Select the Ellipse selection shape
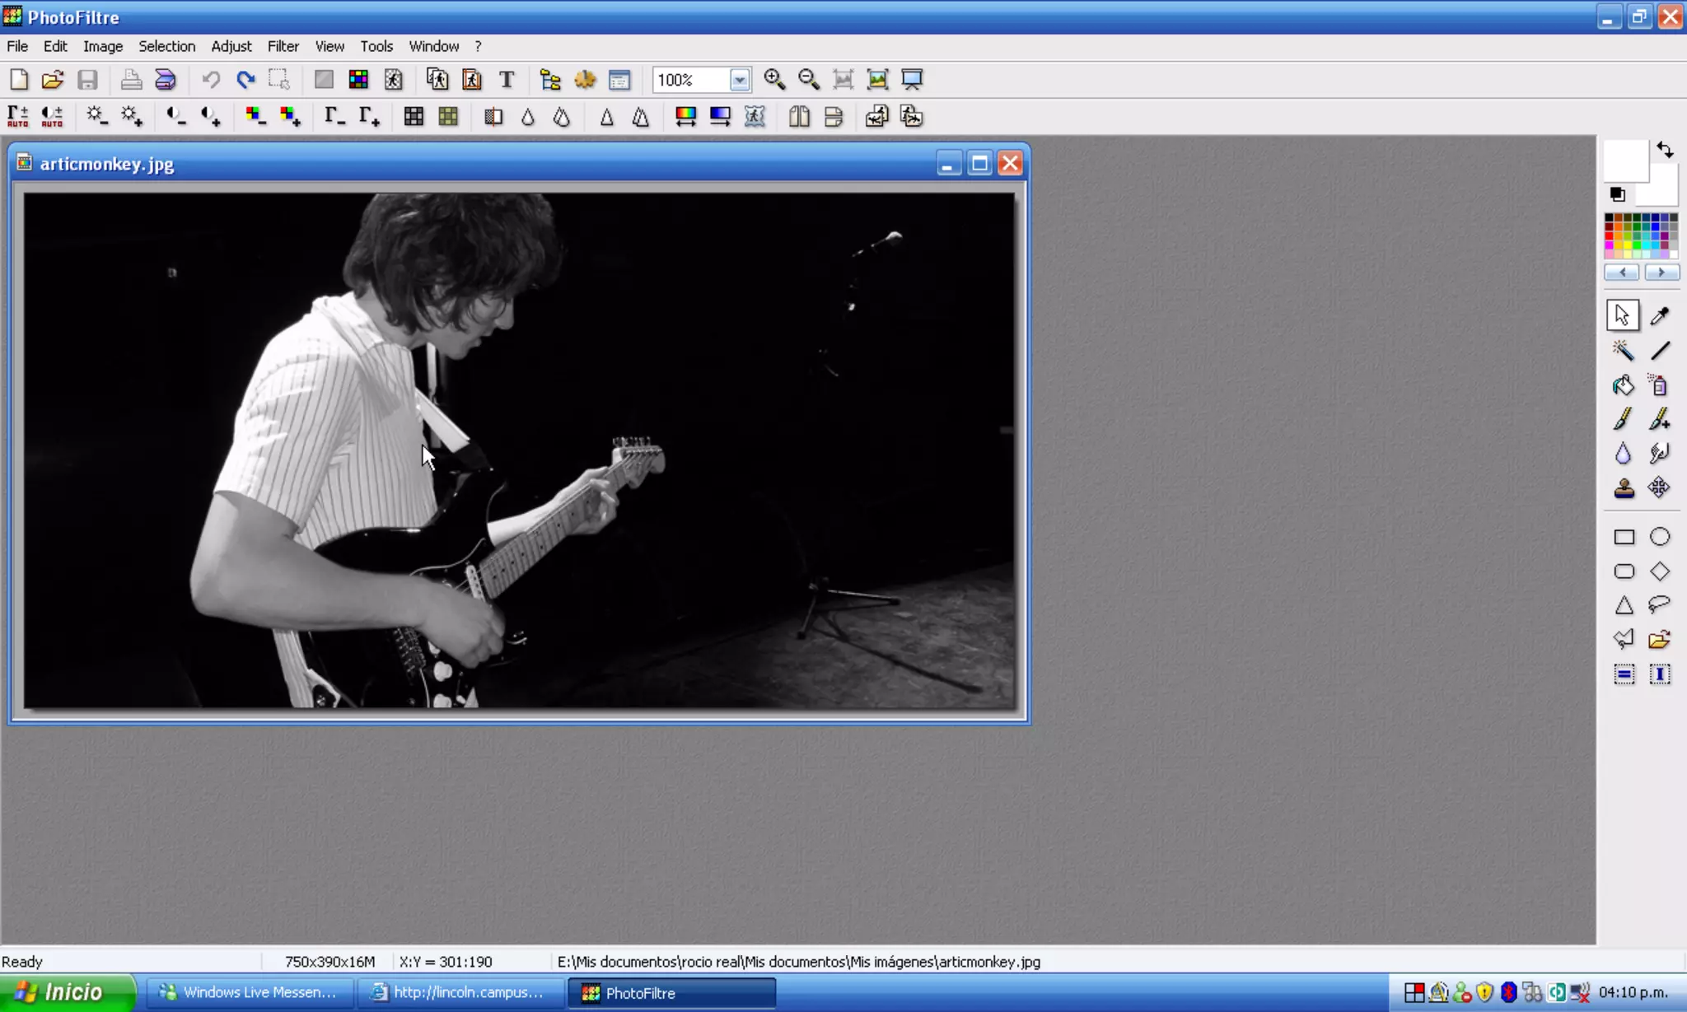 1659,537
